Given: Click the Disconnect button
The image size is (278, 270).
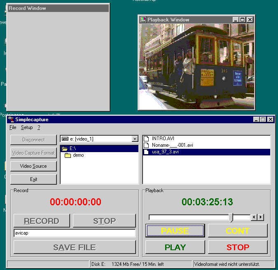Looking at the screenshot, I should tap(33, 140).
